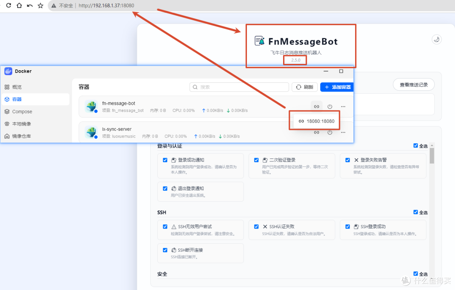Image resolution: width=455 pixels, height=290 pixels.
Task: Maximize the Docker window
Action: [x=341, y=71]
